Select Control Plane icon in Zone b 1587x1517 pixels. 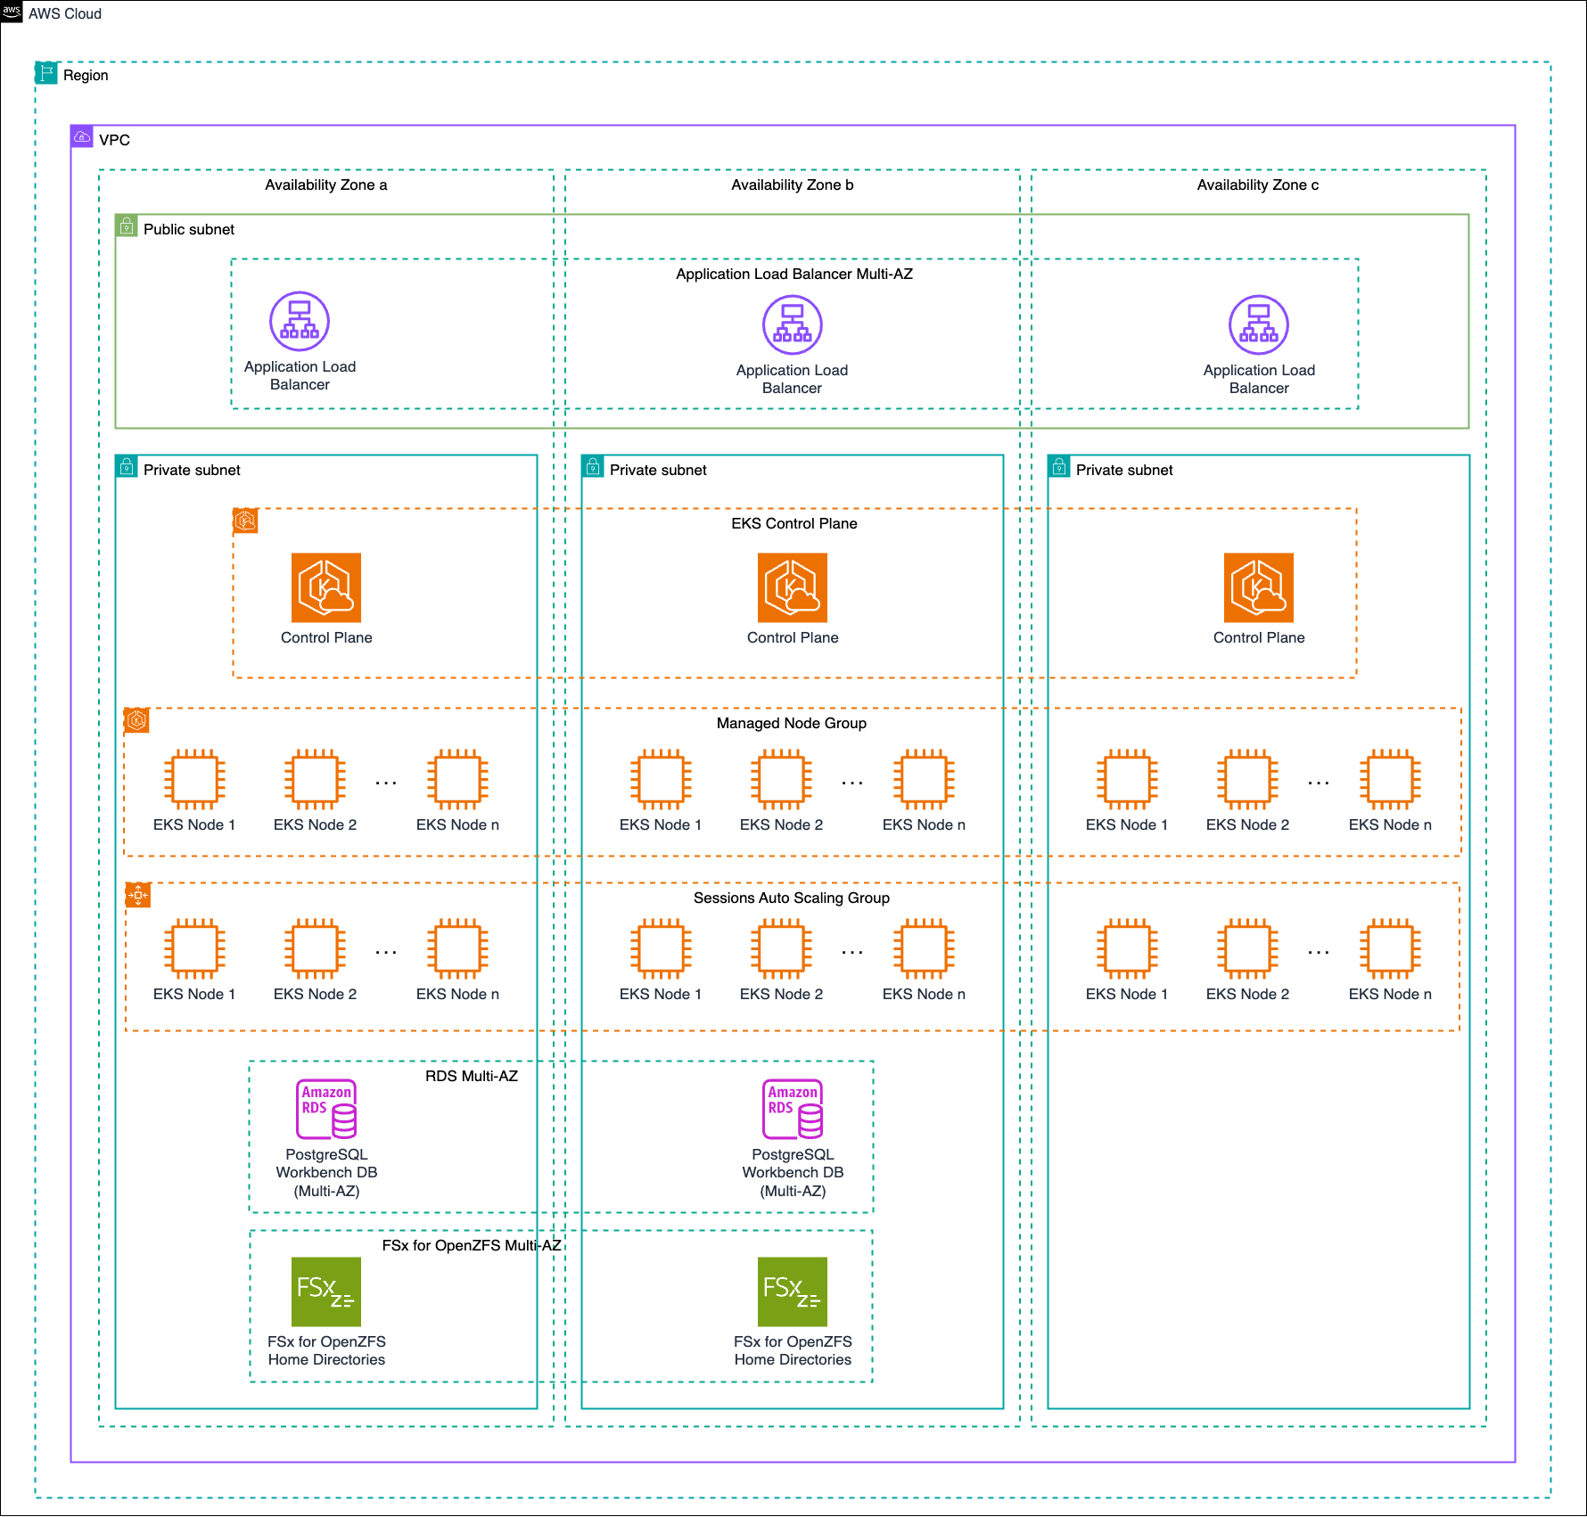tap(793, 587)
